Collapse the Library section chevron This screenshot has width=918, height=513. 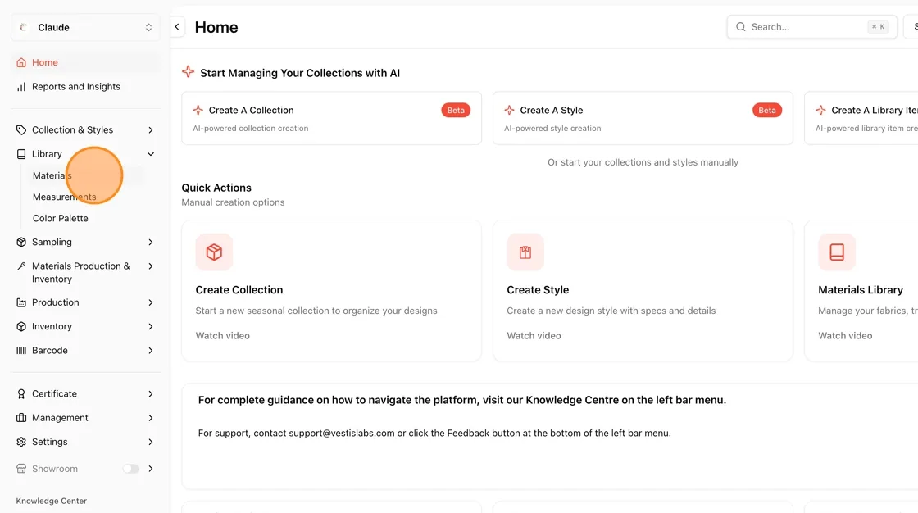(x=151, y=154)
